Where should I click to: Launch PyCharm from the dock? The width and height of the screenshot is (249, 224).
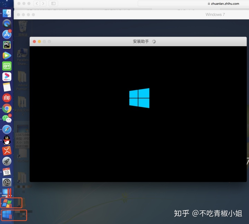7,45
